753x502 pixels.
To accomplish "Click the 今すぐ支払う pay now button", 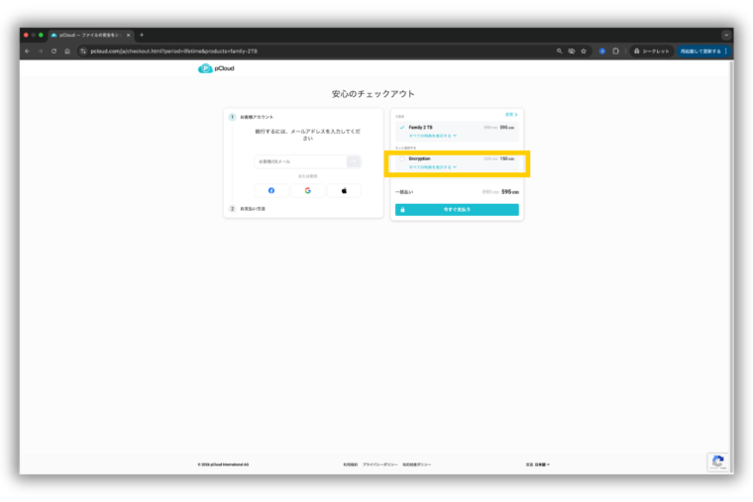I will tap(457, 210).
